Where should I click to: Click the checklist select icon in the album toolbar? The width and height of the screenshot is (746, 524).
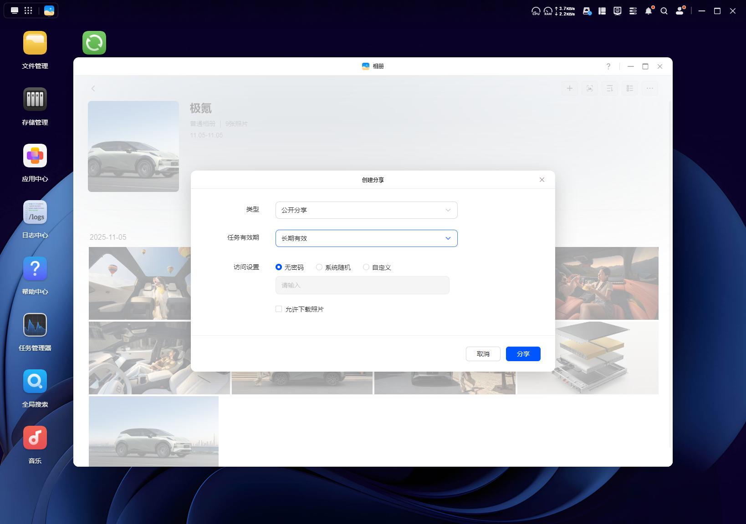pyautogui.click(x=630, y=88)
